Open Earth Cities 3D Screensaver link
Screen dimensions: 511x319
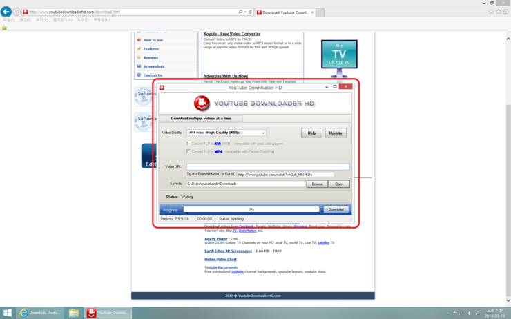click(x=228, y=251)
